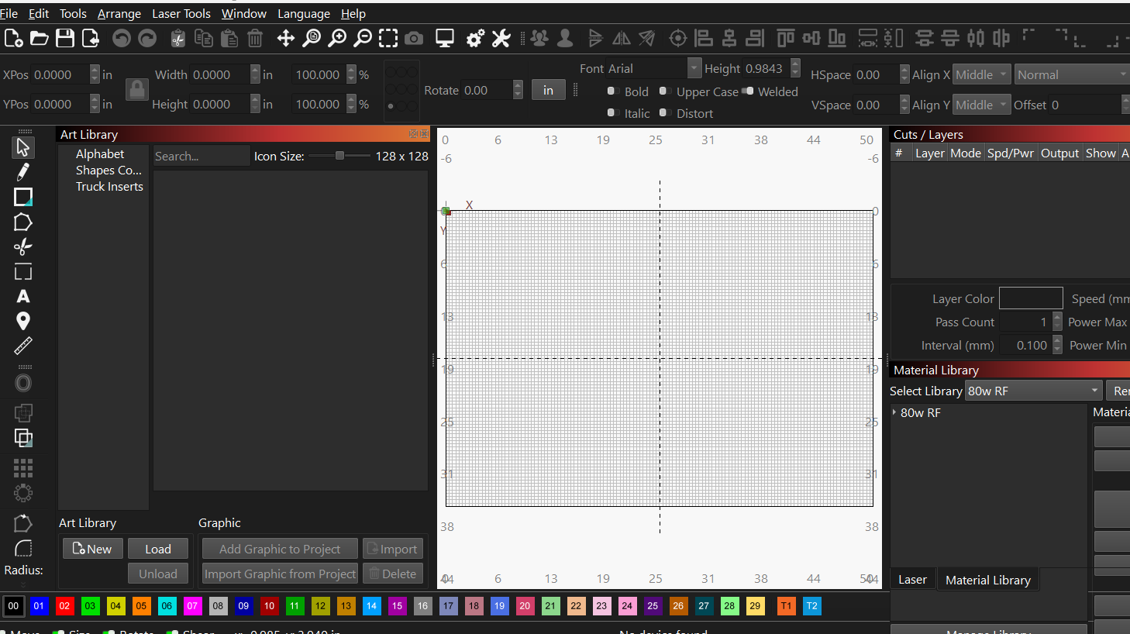Enable the Welded text switch
This screenshot has width=1130, height=634.
[748, 91]
